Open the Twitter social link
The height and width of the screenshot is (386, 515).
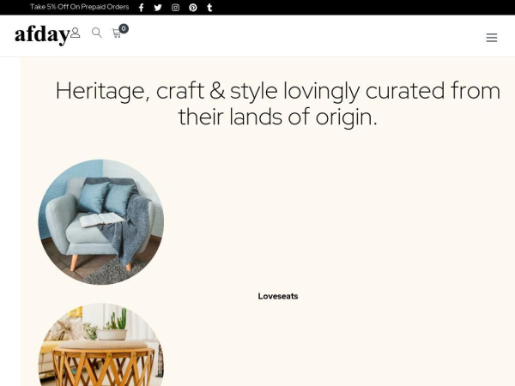pos(158,8)
